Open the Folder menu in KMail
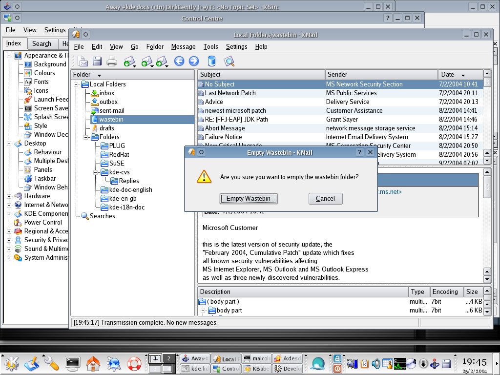The height and width of the screenshot is (375, 500). pyautogui.click(x=155, y=46)
